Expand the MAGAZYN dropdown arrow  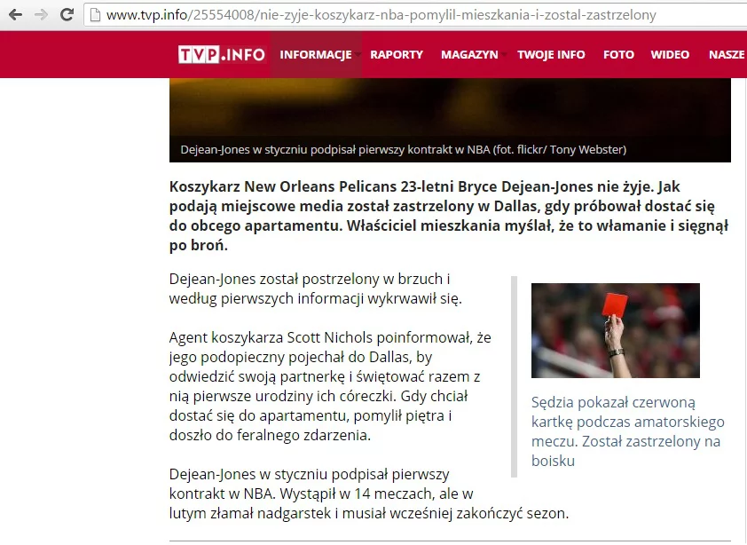504,55
